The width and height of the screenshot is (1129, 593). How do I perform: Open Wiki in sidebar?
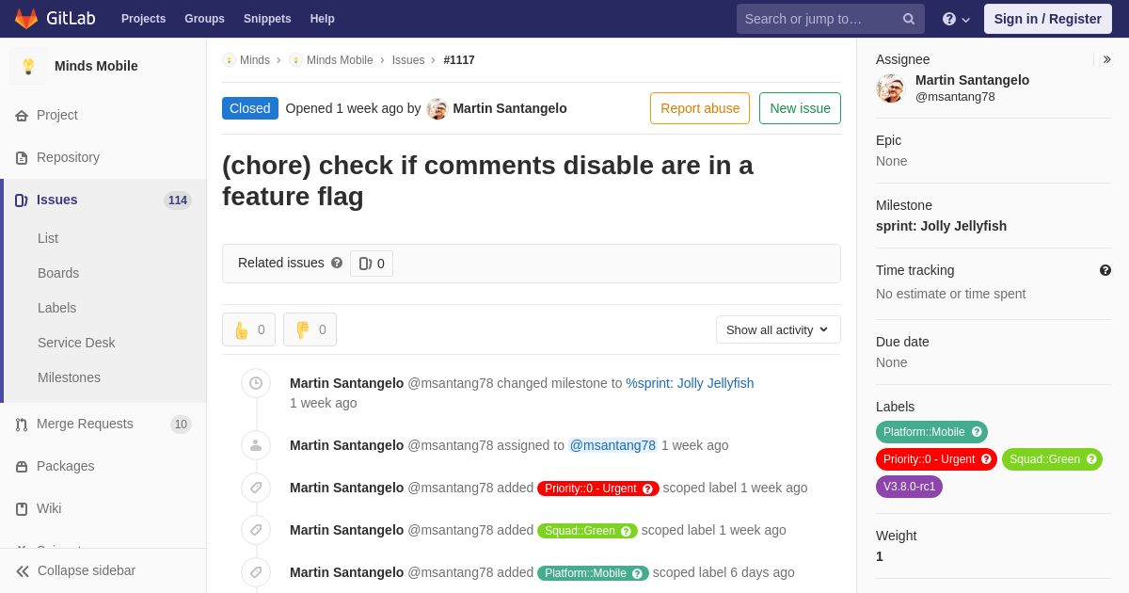103,508
